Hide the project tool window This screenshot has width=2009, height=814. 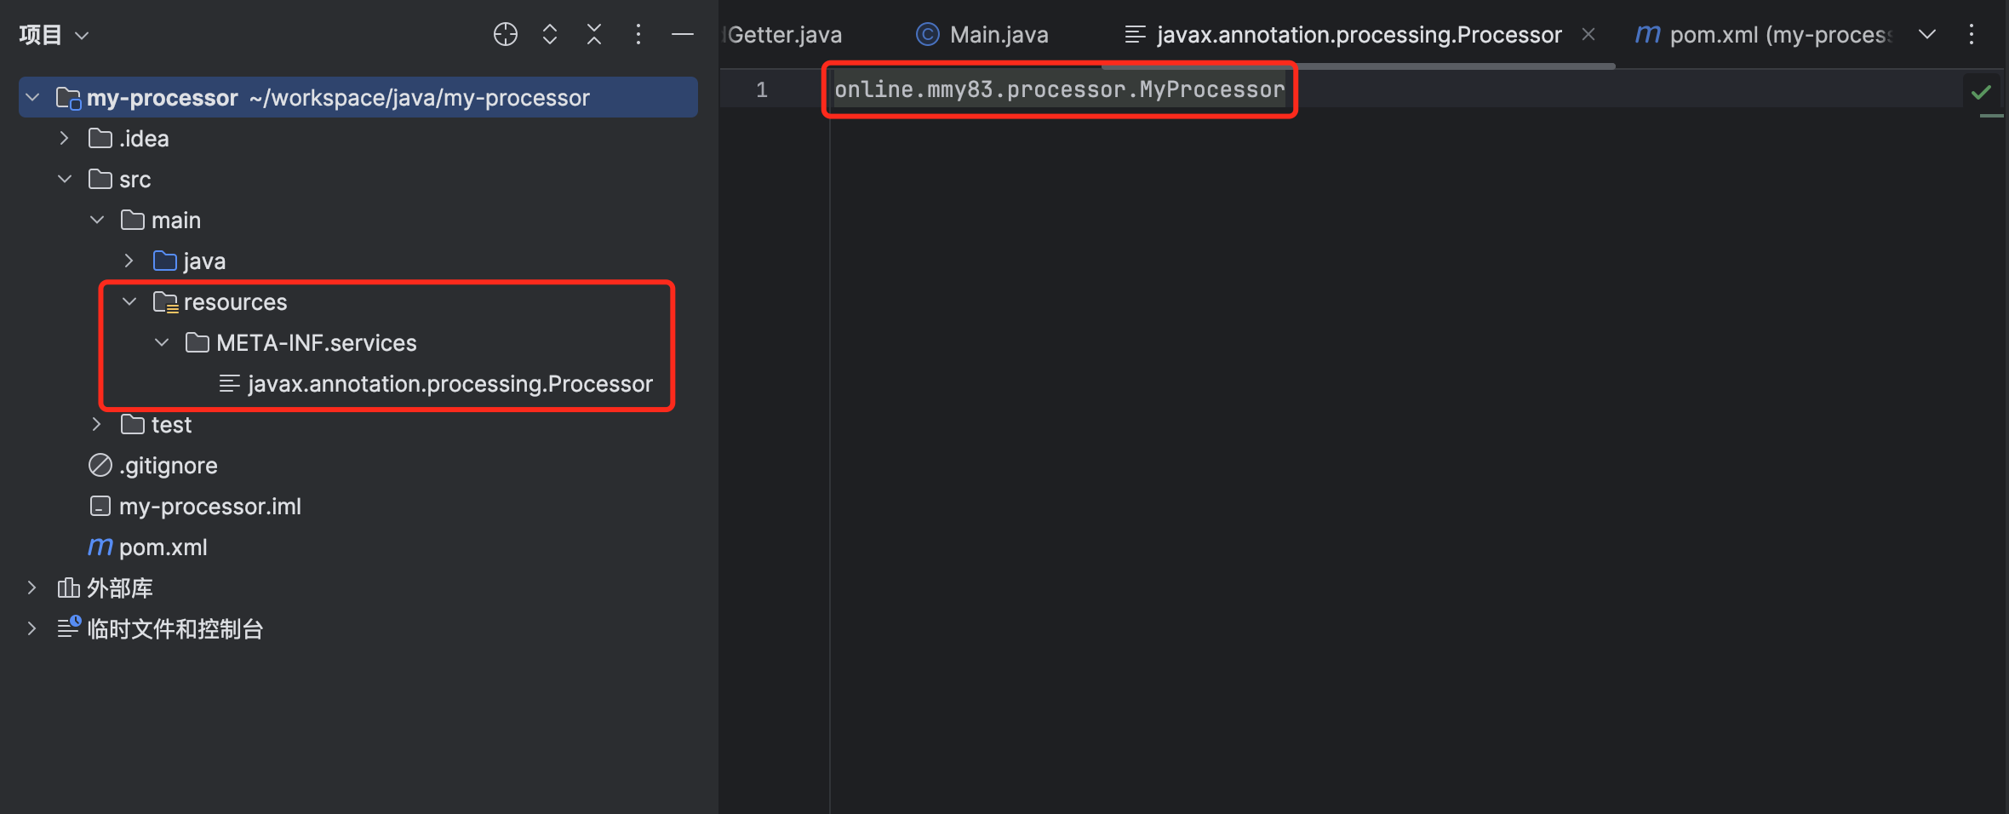coord(683,34)
